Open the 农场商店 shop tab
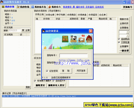 (72, 15)
